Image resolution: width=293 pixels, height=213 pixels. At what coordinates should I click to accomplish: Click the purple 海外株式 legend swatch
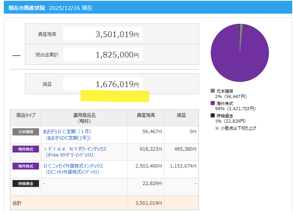click(213, 103)
